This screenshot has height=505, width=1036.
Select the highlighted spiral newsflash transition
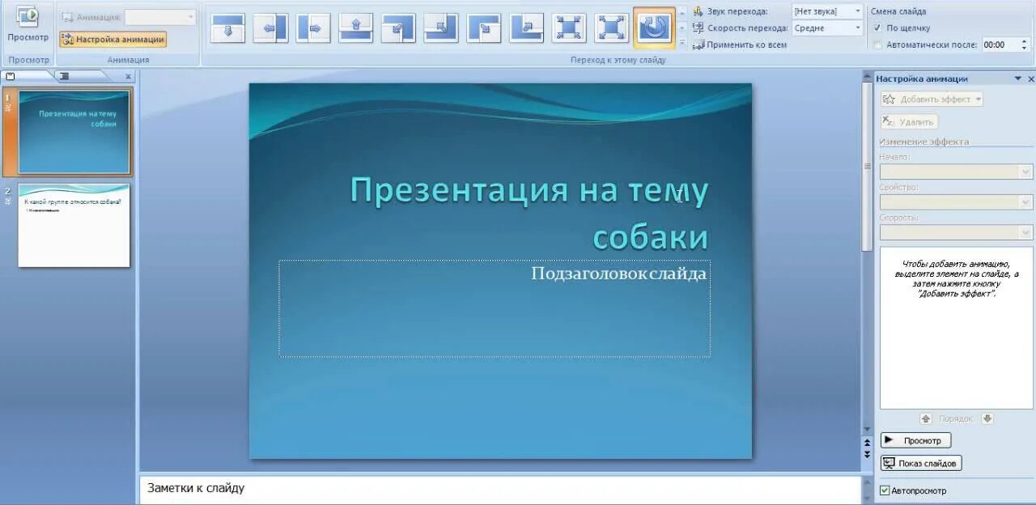(654, 28)
